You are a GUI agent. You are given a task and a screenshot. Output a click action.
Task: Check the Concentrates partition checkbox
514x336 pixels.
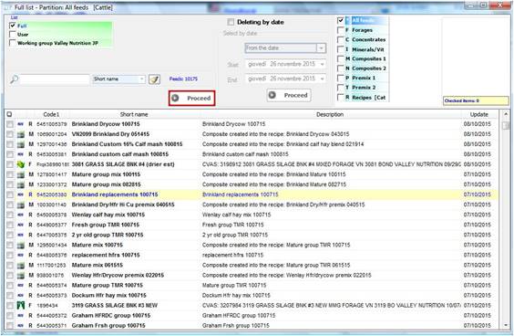tap(340, 39)
